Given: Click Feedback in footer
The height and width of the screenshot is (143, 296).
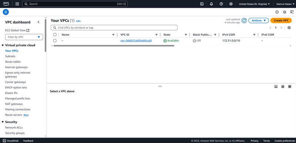Looking at the screenshot, I should point(28,141).
